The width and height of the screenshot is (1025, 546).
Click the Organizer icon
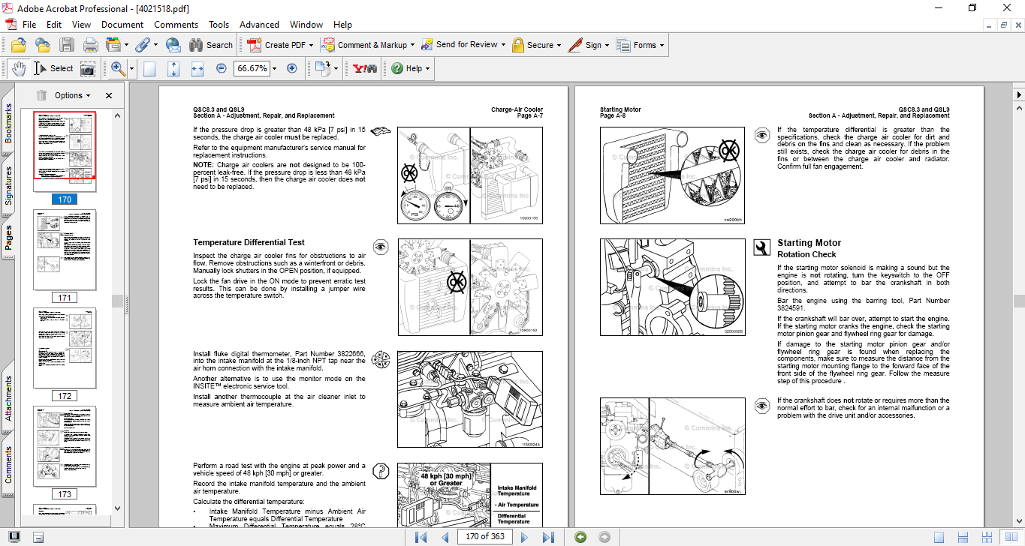coord(113,45)
